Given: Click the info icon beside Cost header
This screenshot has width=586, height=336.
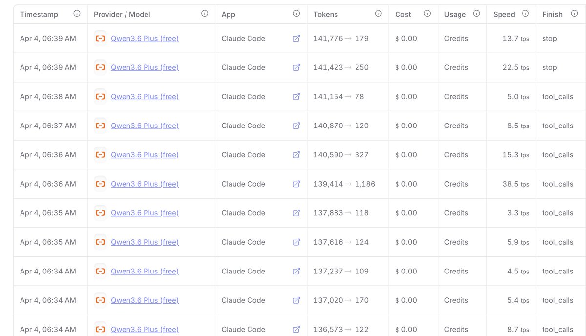Looking at the screenshot, I should (427, 14).
